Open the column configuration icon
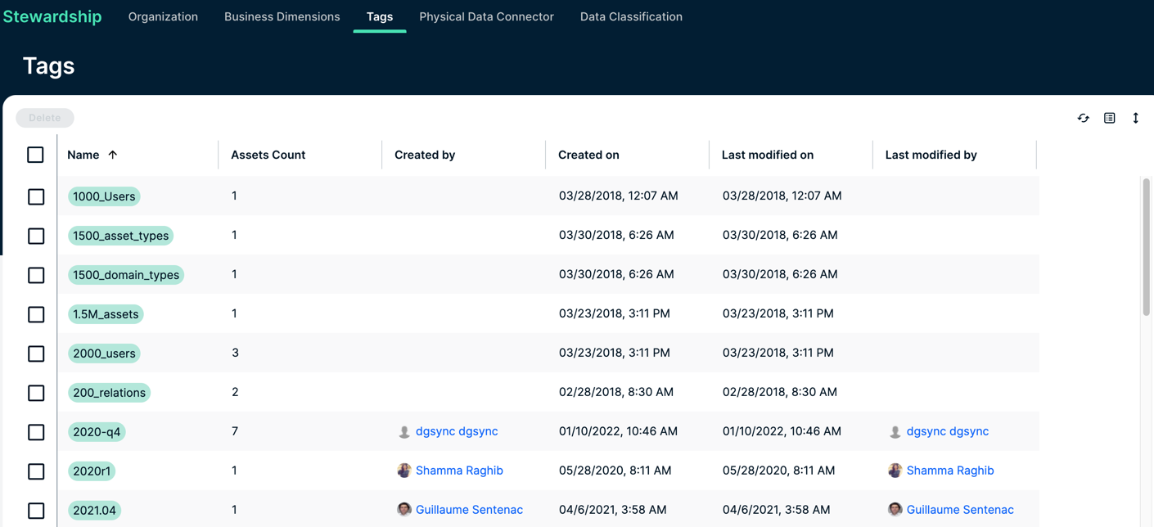 click(x=1109, y=118)
